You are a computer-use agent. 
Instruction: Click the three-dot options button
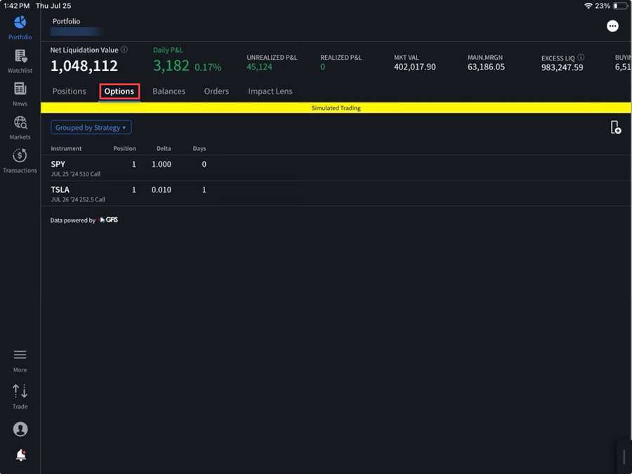click(x=612, y=26)
